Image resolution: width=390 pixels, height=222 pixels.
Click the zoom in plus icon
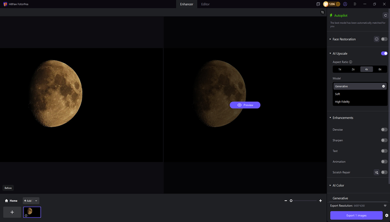click(320, 201)
